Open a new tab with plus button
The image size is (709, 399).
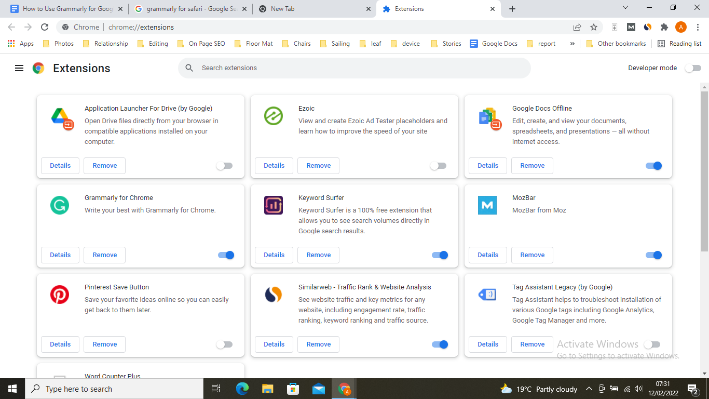click(x=512, y=9)
